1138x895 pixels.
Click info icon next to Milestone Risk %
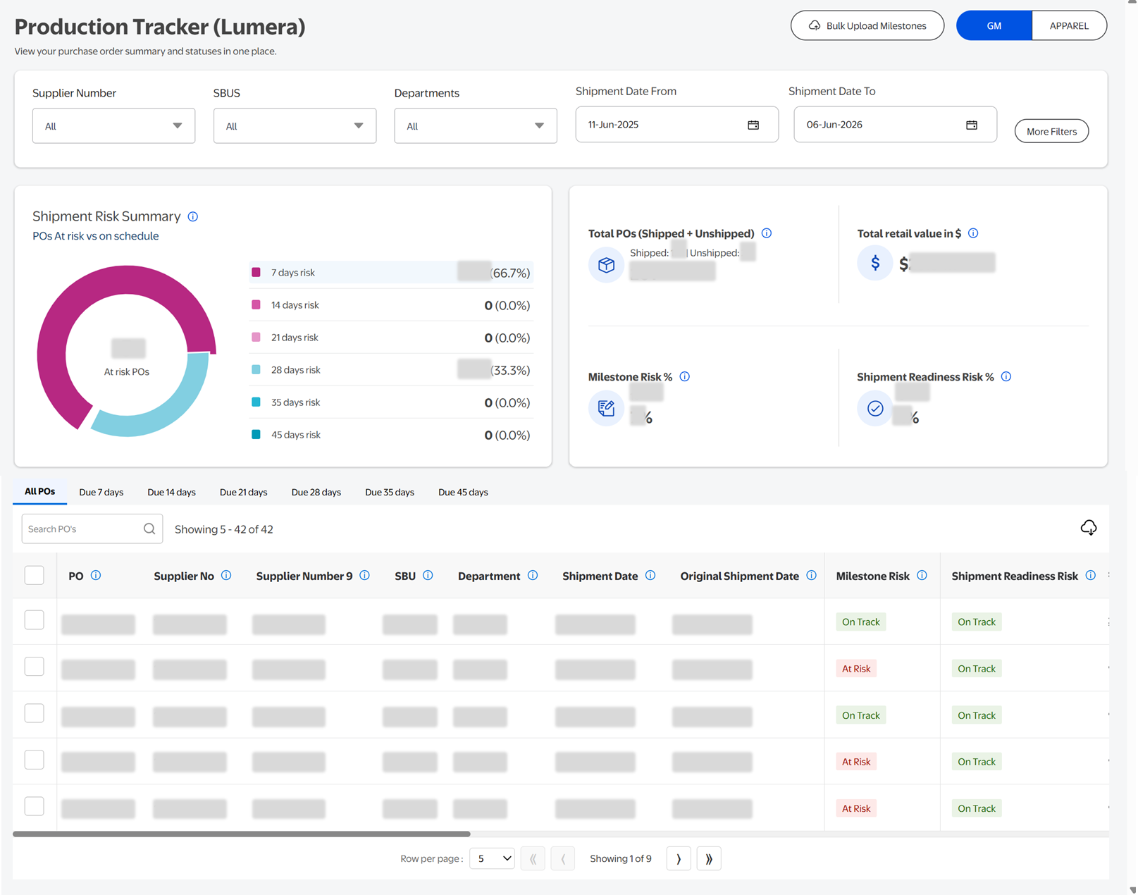(684, 377)
